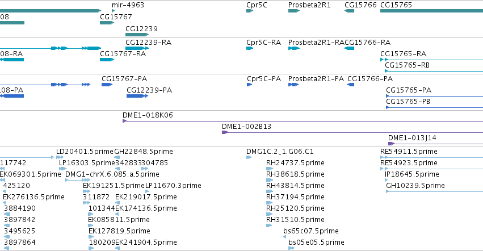Click the CG12239 gene bar

pyautogui.click(x=137, y=35)
